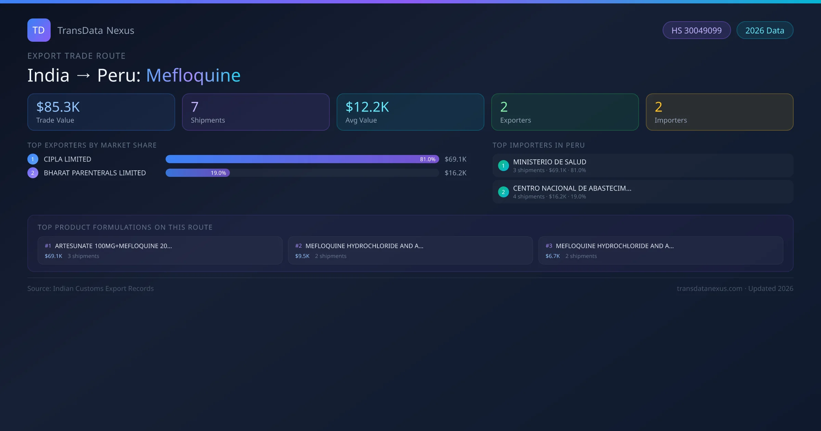Viewport: 821px width, 431px height.
Task: Click green rank 1 badge for MINISTERIO DE SALUD
Action: point(503,166)
